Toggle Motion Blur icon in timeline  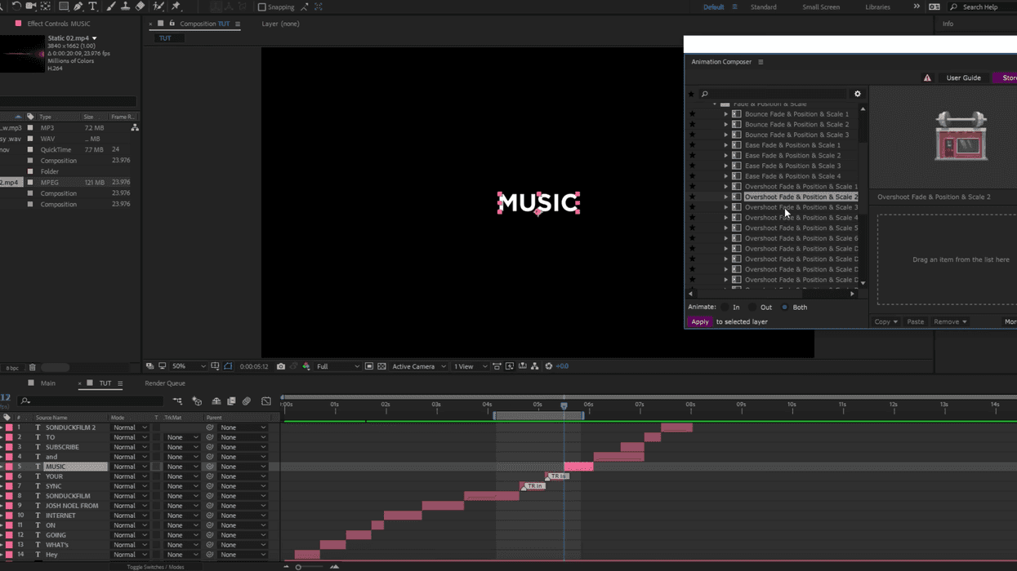[x=247, y=401]
